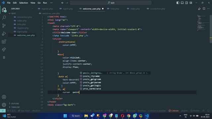Open WhatsApp from the taskbar
This screenshot has height=119, width=212.
135,116
